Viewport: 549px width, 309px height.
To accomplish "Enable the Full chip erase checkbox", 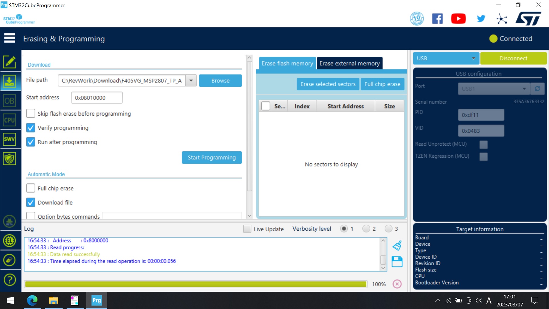I will coord(31,188).
